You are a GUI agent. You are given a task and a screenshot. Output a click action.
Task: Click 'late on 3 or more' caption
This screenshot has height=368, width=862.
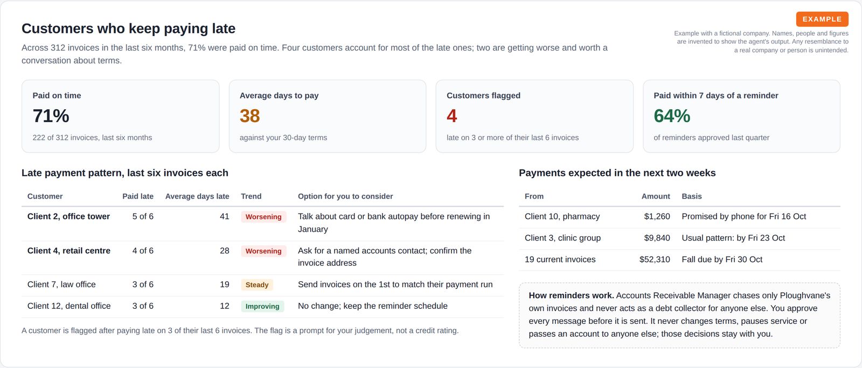[x=512, y=138]
